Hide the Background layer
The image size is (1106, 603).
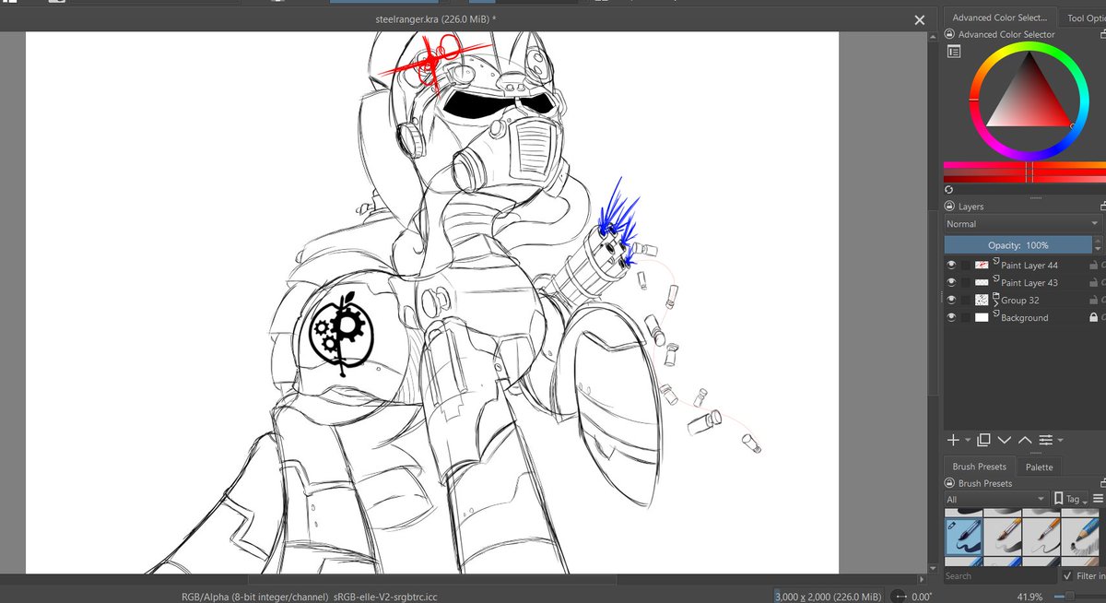tap(952, 317)
